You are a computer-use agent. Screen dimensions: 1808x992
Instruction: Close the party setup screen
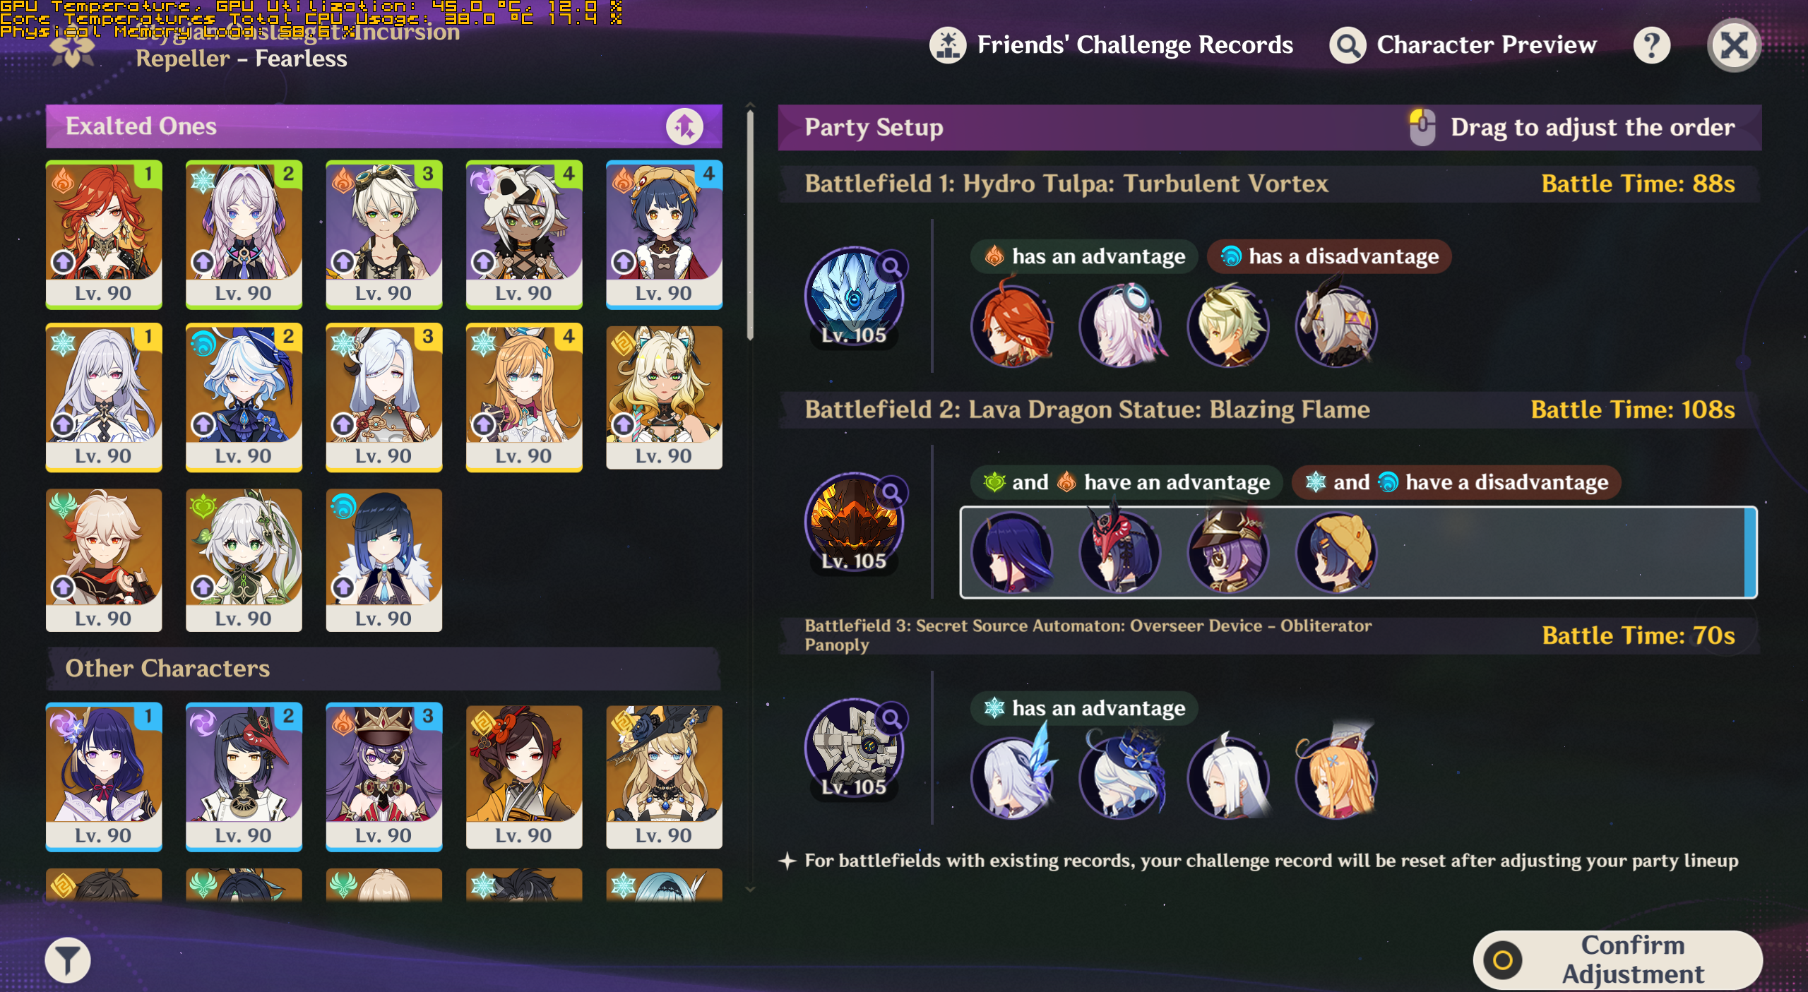(1734, 46)
